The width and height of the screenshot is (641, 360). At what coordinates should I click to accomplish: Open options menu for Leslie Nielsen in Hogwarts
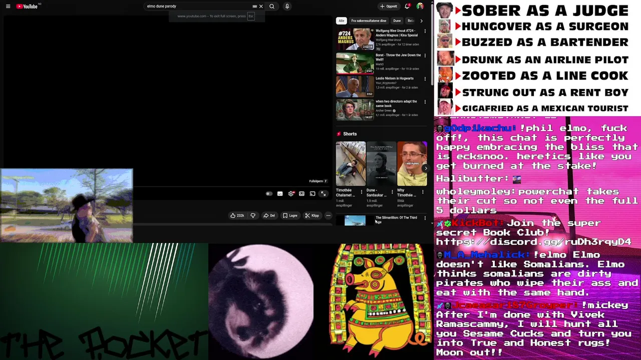[x=425, y=78]
